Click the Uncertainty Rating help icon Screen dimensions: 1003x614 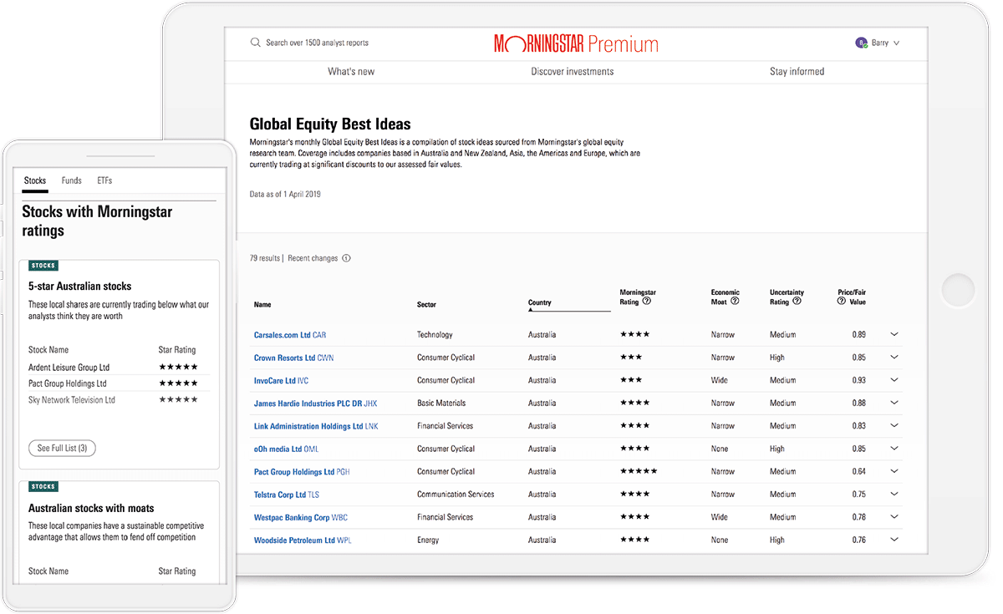tap(797, 302)
